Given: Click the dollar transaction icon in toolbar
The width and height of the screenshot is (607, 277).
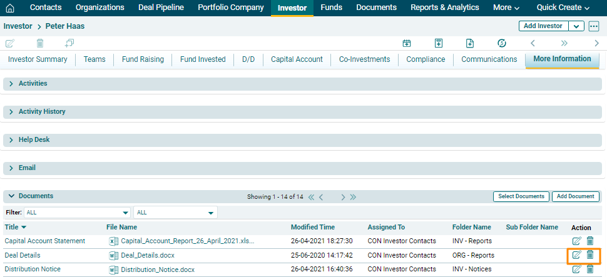Looking at the screenshot, I should 501,43.
